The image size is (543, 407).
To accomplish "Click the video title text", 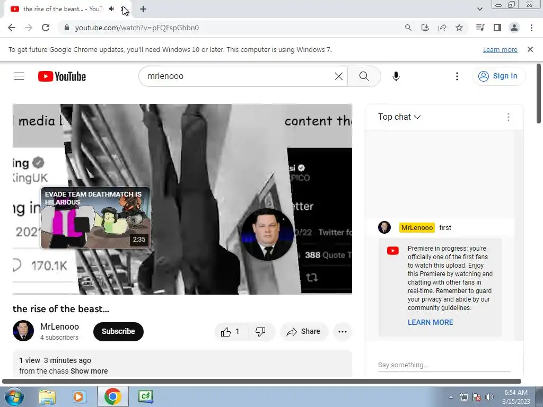I will tap(60, 309).
